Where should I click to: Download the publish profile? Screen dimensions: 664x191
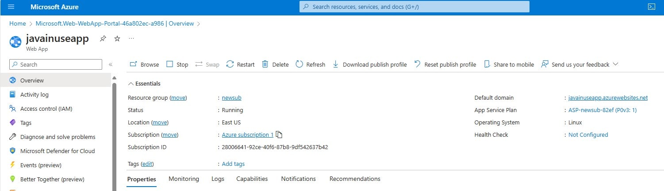click(369, 64)
